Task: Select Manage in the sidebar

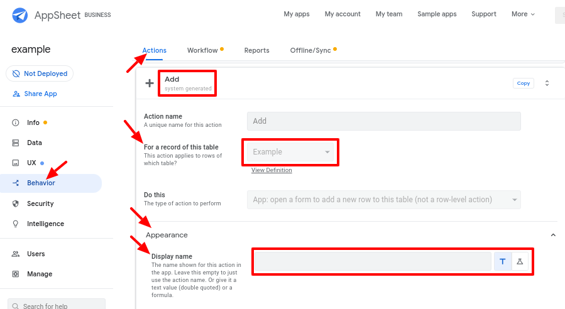Action: (x=40, y=274)
